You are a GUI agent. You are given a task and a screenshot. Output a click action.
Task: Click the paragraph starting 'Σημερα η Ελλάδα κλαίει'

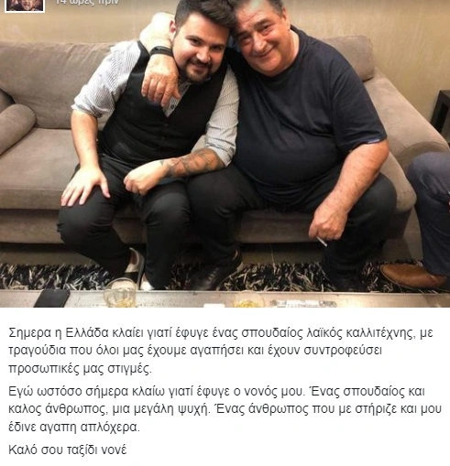coord(221,351)
